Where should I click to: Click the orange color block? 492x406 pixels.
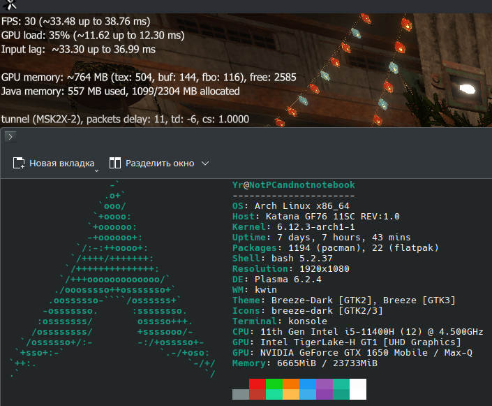click(291, 384)
